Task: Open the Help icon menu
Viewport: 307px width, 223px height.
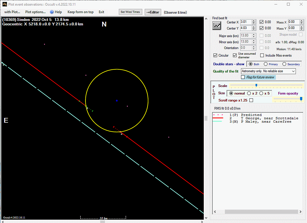Action: [x=52, y=12]
